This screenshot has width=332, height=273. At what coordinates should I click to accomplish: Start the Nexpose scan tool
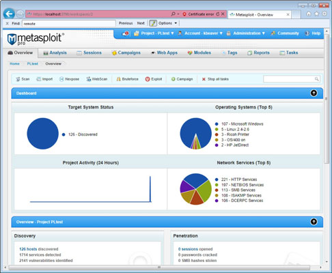point(69,79)
